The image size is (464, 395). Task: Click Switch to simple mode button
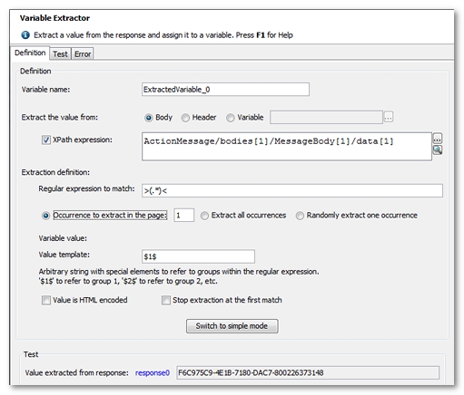click(232, 326)
